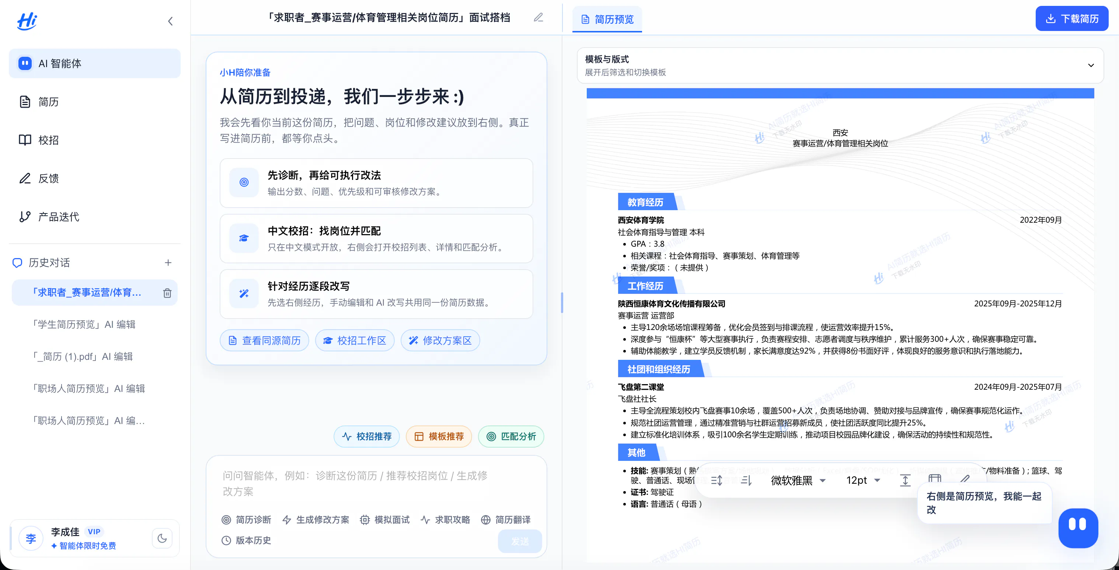1119x570 pixels.
Task: Click the 发送 send button
Action: click(520, 541)
